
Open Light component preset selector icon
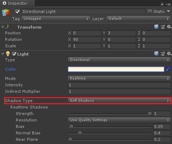pyautogui.click(x=163, y=54)
